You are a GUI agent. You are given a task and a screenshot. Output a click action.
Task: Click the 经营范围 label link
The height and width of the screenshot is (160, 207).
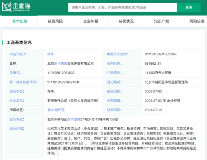click(16, 128)
